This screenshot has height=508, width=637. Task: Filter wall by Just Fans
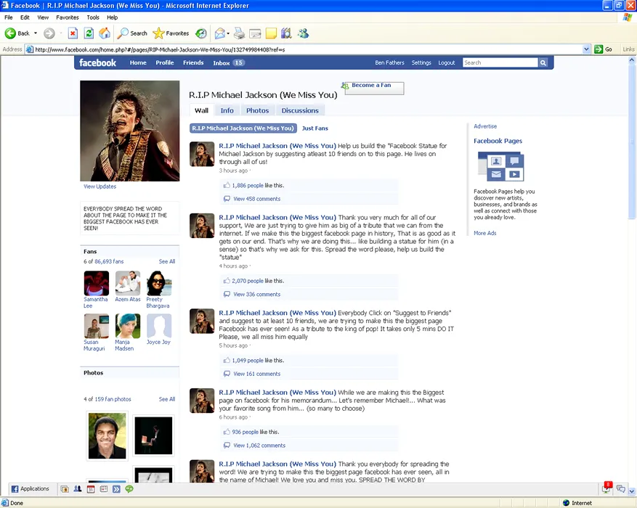point(315,128)
